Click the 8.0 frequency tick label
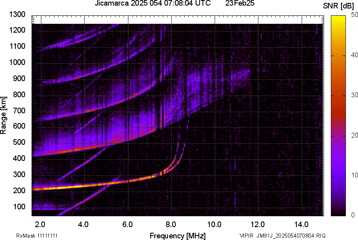This screenshot has width=358, height=240. (171, 225)
